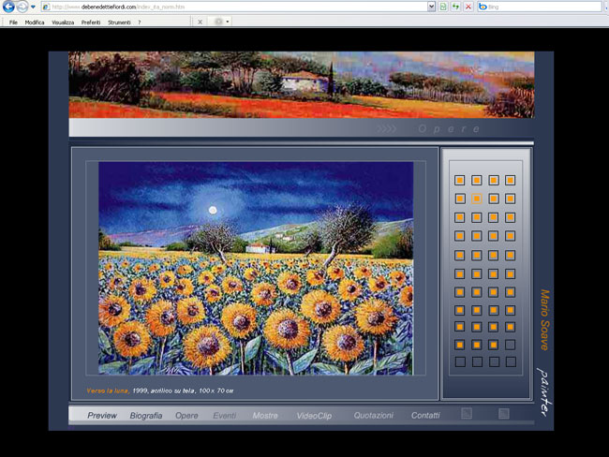The height and width of the screenshot is (457, 609).
Task: Click the grey gear toolbar icon
Action: [218, 22]
